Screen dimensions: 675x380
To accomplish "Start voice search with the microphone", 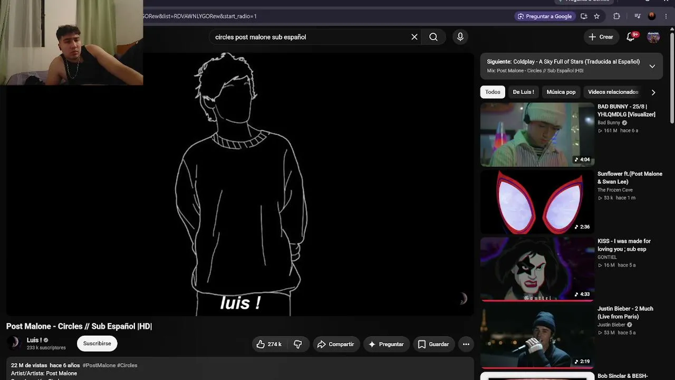I will [460, 37].
